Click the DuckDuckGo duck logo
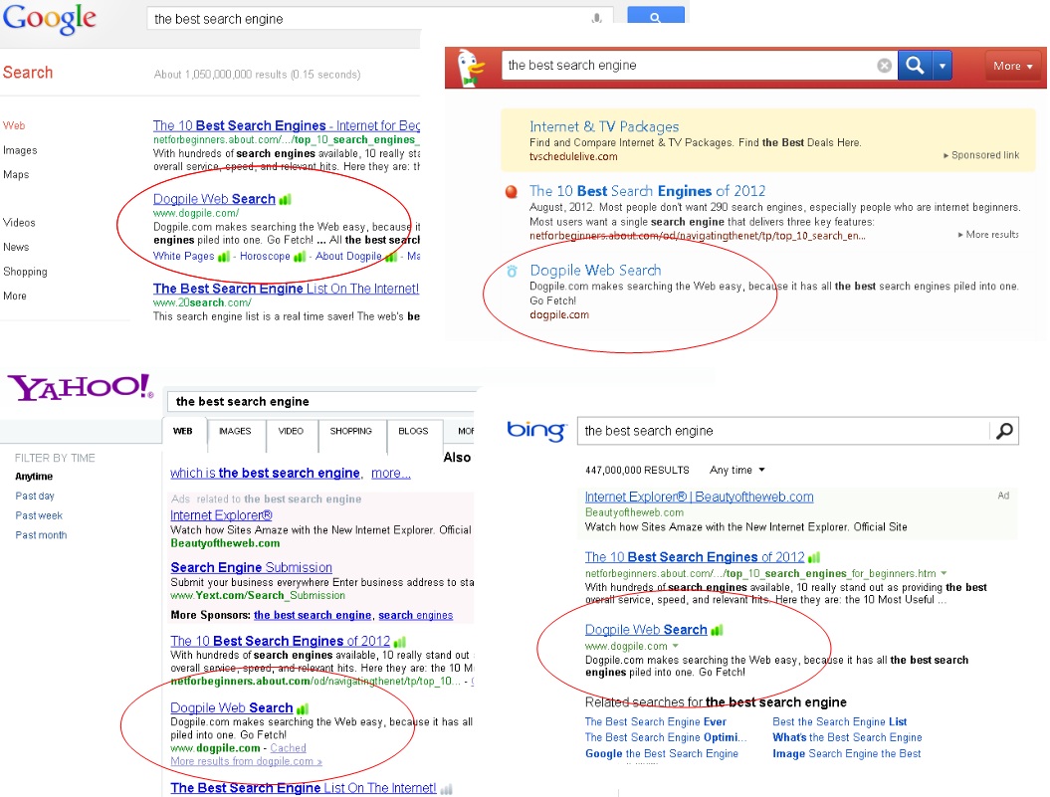The image size is (1050, 797). click(471, 69)
